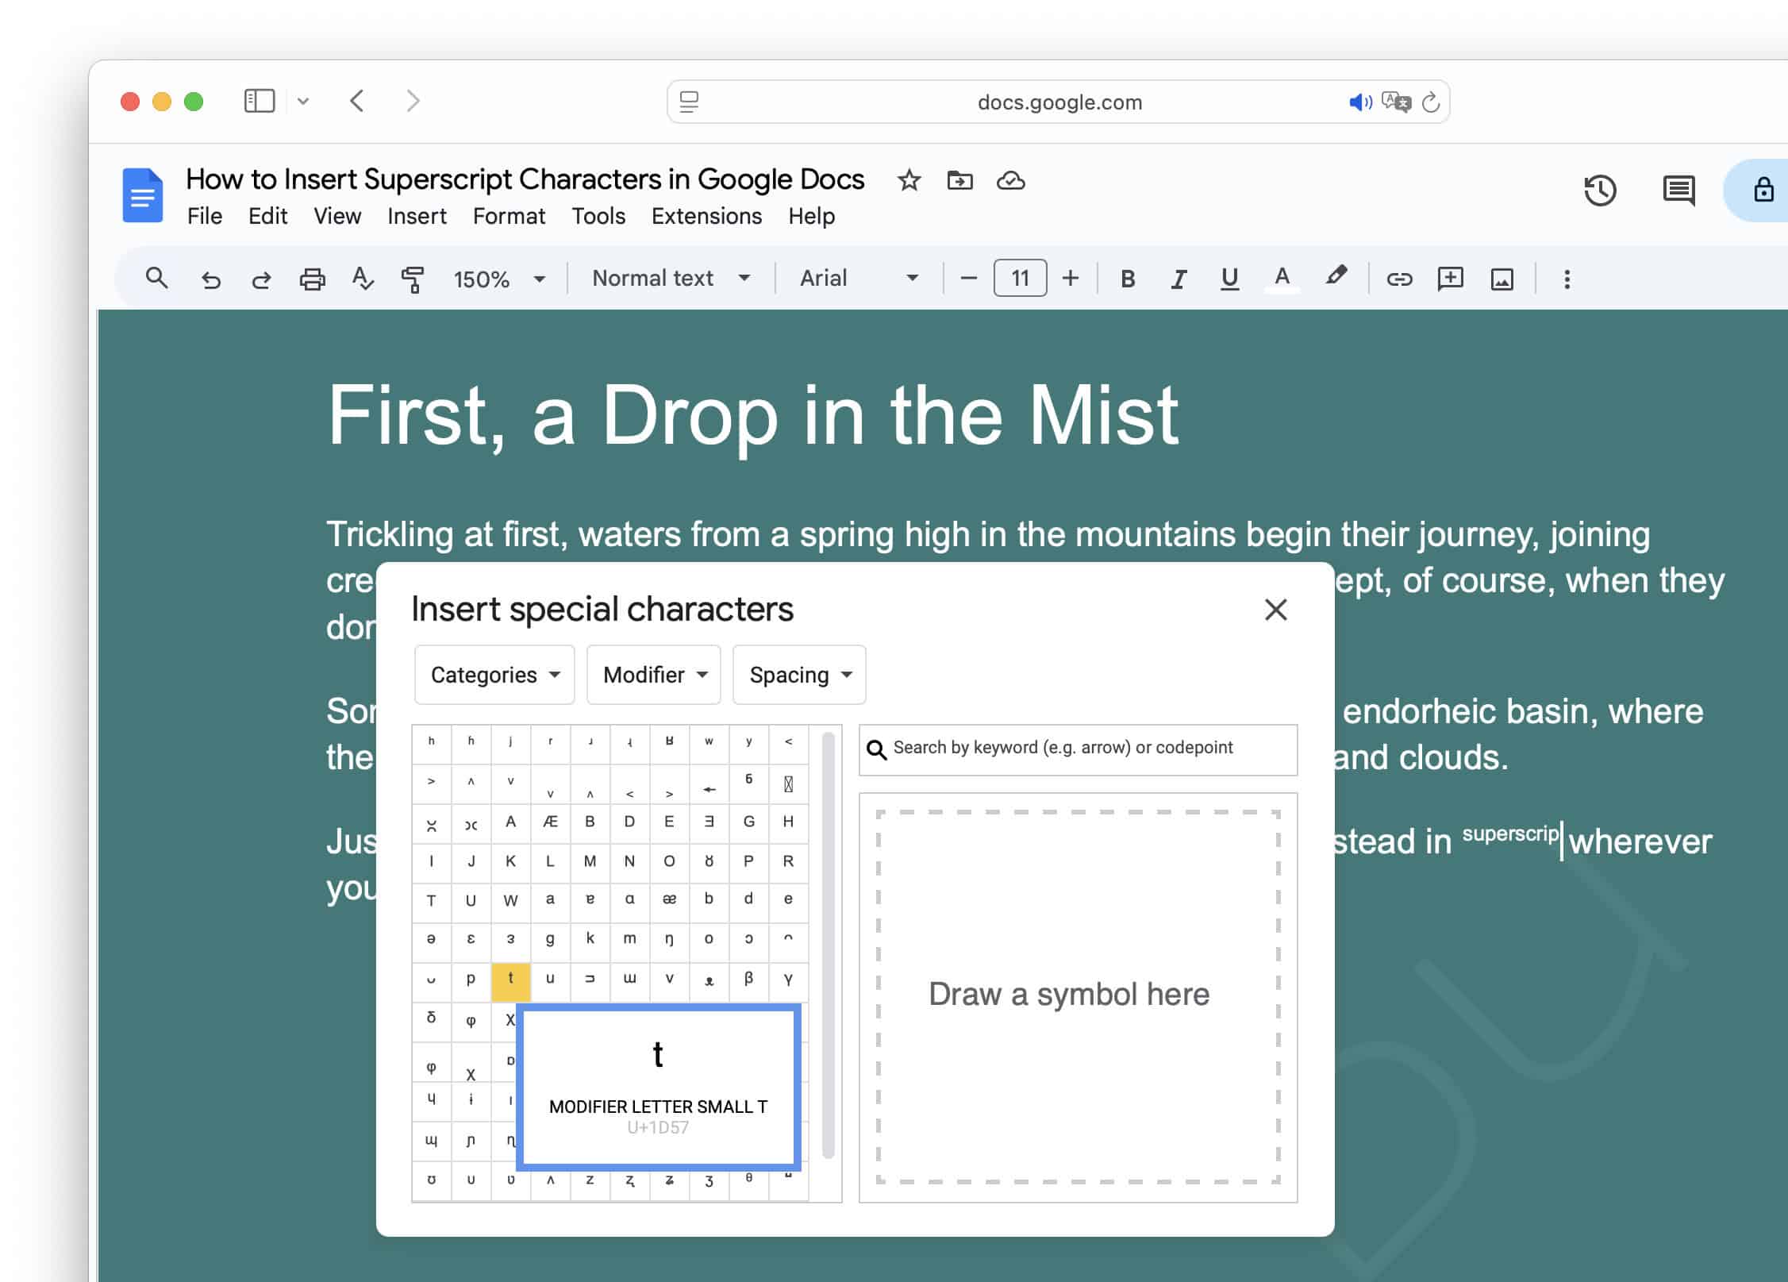
Task: Open the Format menu
Action: pos(509,216)
